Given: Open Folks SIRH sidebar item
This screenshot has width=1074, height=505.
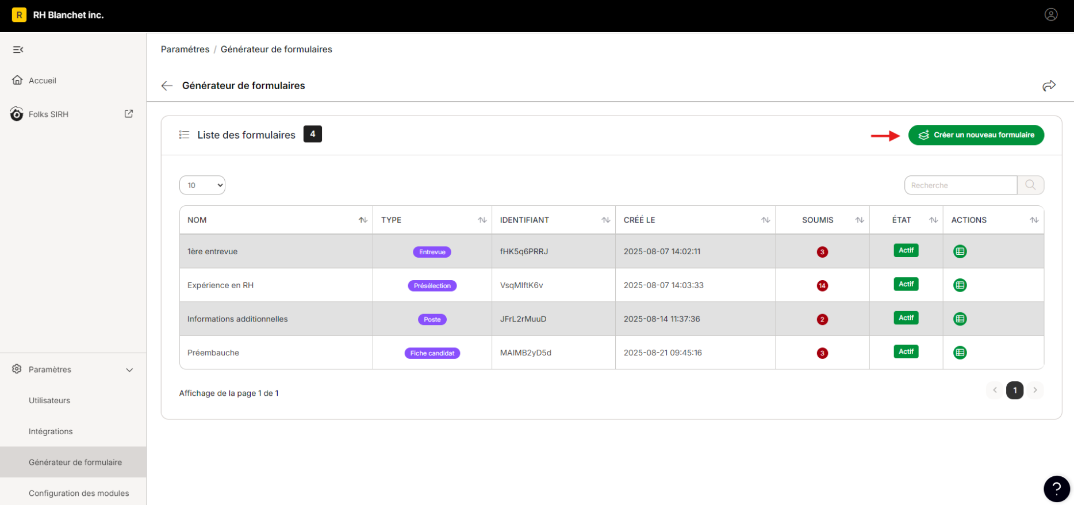Looking at the screenshot, I should (x=48, y=114).
